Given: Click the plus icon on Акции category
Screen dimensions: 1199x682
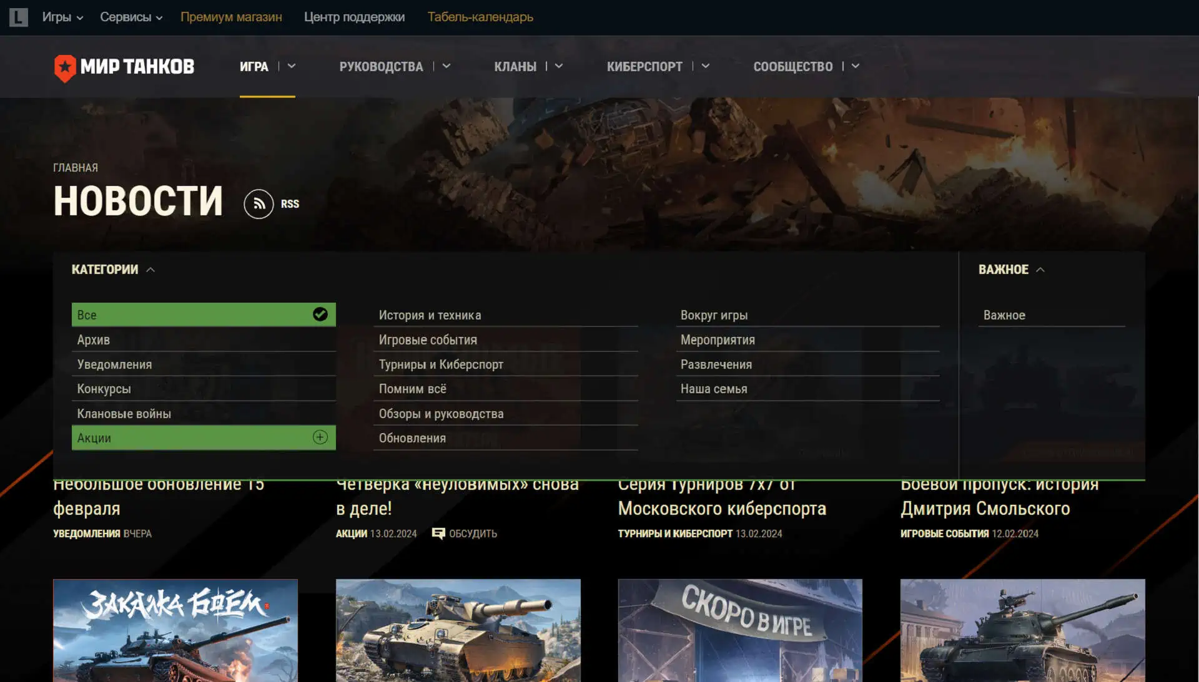Looking at the screenshot, I should click(320, 437).
